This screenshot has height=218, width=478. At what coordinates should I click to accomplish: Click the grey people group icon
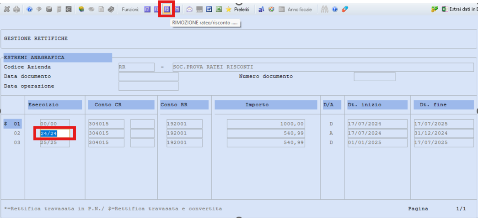click(324, 10)
